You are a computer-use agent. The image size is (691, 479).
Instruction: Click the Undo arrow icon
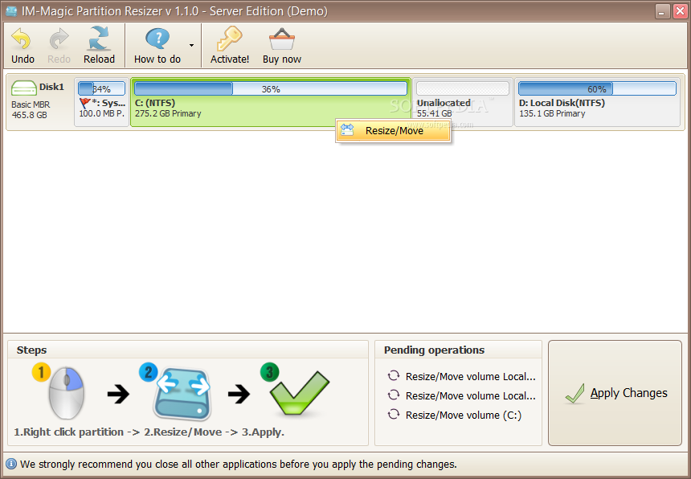pos(22,39)
